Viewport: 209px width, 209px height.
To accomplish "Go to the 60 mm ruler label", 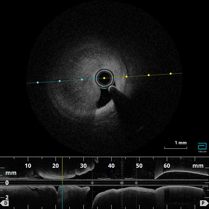I will (x=167, y=166).
